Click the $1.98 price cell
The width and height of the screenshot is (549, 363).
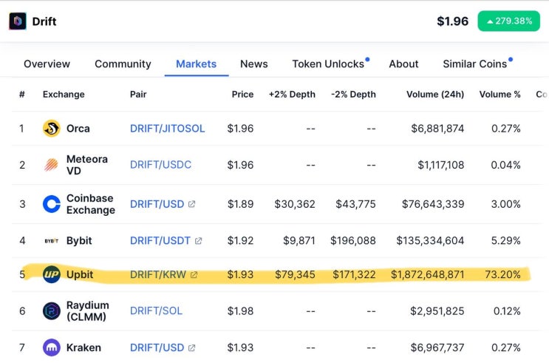tap(241, 311)
